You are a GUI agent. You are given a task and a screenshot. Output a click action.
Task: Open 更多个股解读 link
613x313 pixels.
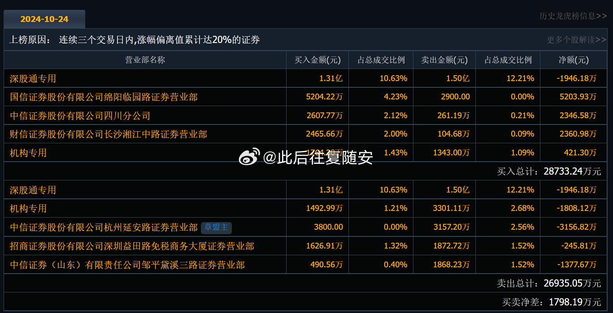click(x=576, y=39)
